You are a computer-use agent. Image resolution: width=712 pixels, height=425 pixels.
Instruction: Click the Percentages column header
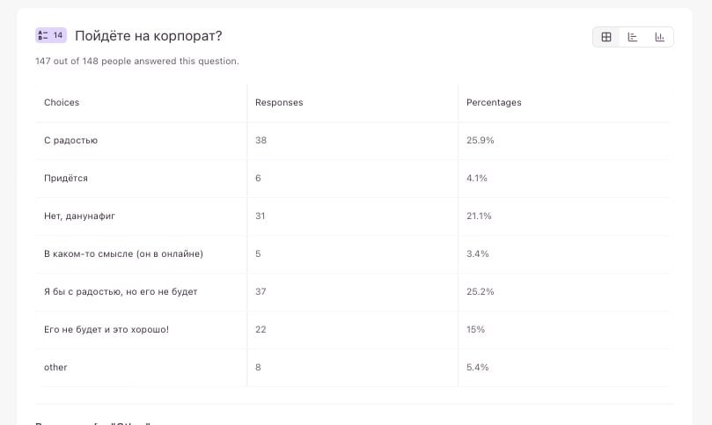(494, 103)
